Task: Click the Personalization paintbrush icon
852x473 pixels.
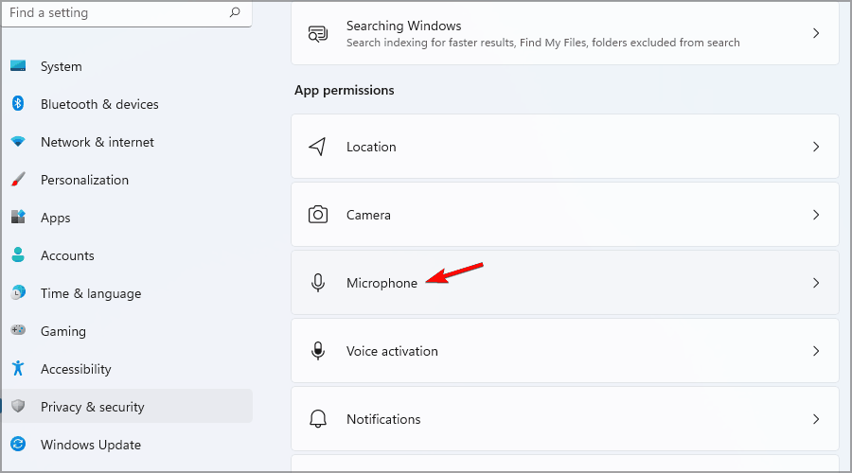Action: tap(18, 180)
